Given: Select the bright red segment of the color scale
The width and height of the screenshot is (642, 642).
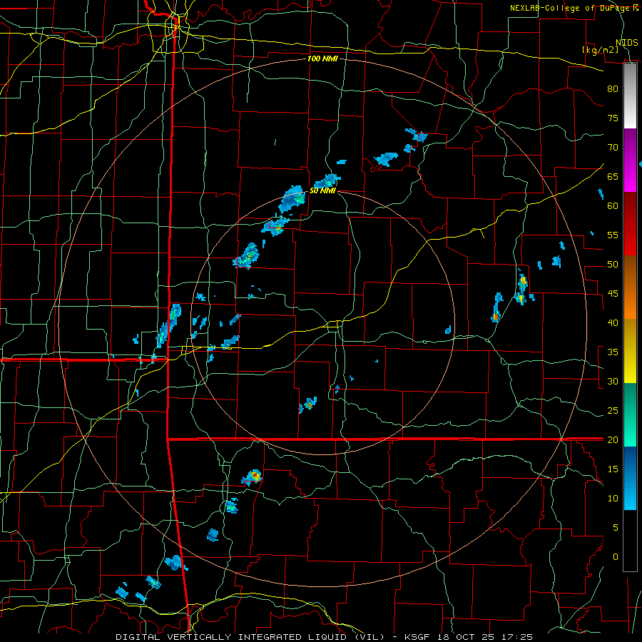Looking at the screenshot, I should point(630,223).
